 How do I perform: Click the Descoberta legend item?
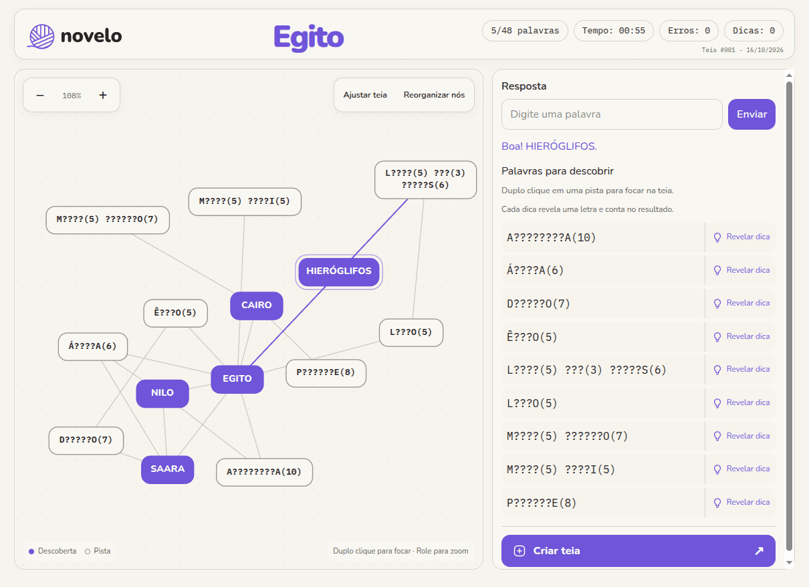click(52, 552)
